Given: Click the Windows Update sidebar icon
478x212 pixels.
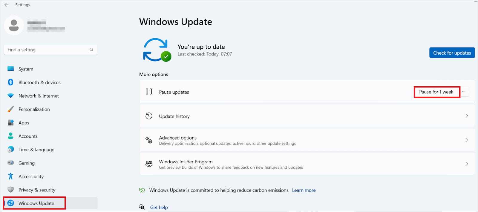Looking at the screenshot, I should pos(11,203).
